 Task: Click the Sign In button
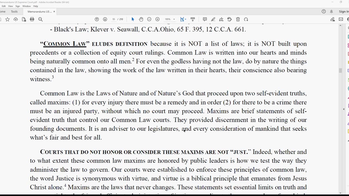click(344, 11)
